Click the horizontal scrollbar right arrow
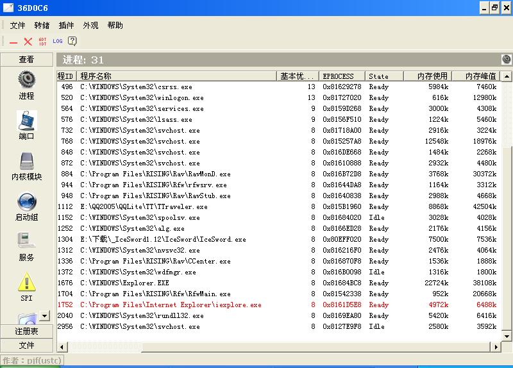Image resolution: width=513 pixels, height=368 pixels. click(x=496, y=347)
